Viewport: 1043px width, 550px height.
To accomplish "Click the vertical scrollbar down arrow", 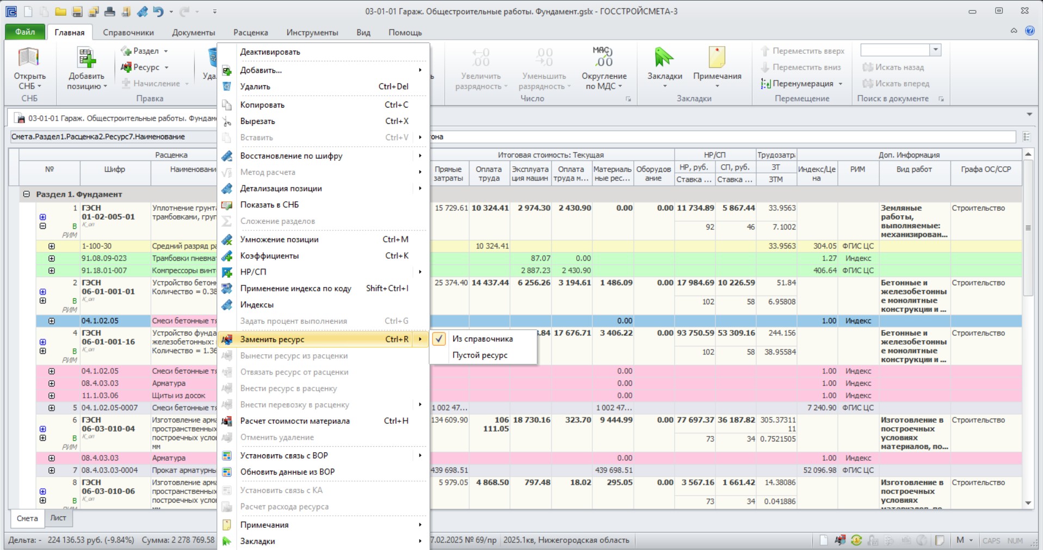I will click(x=1028, y=503).
